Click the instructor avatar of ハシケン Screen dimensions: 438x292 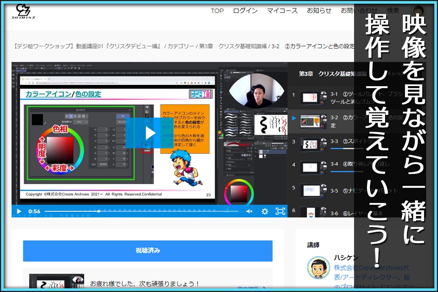click(x=319, y=268)
